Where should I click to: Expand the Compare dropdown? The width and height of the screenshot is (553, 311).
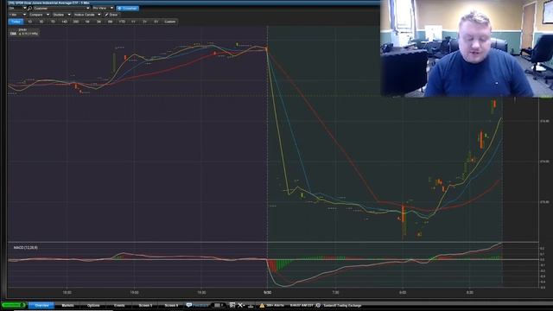coord(39,15)
